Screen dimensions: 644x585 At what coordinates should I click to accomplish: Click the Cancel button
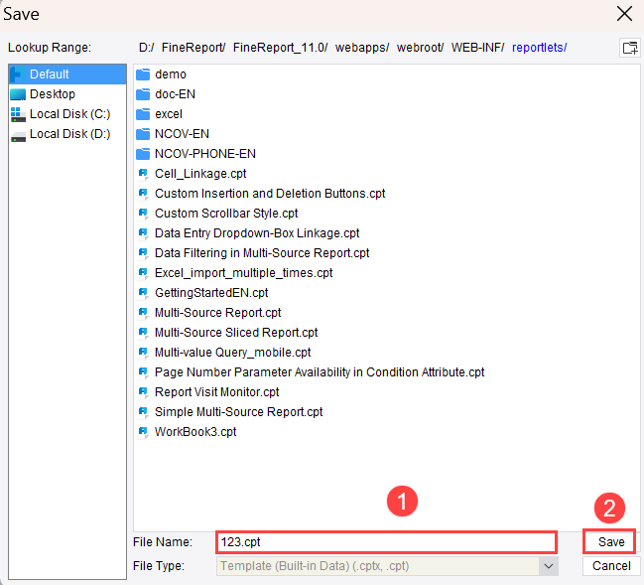point(611,566)
